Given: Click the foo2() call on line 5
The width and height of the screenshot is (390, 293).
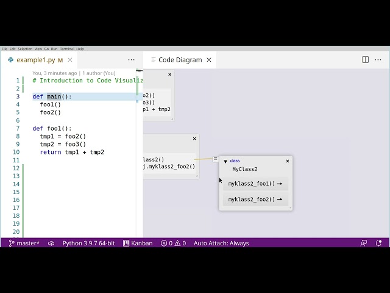Looking at the screenshot, I should click(50, 112).
